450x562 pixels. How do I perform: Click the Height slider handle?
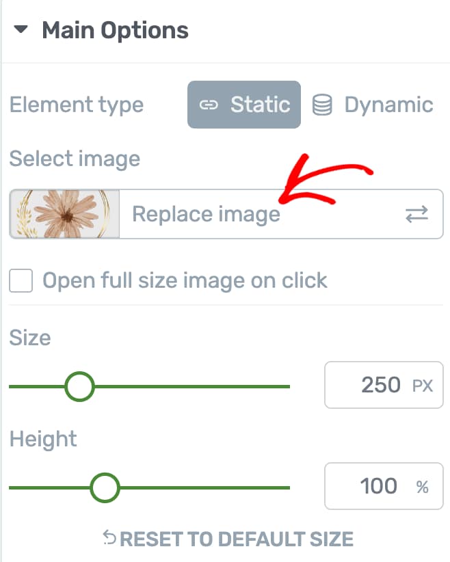pyautogui.click(x=105, y=487)
